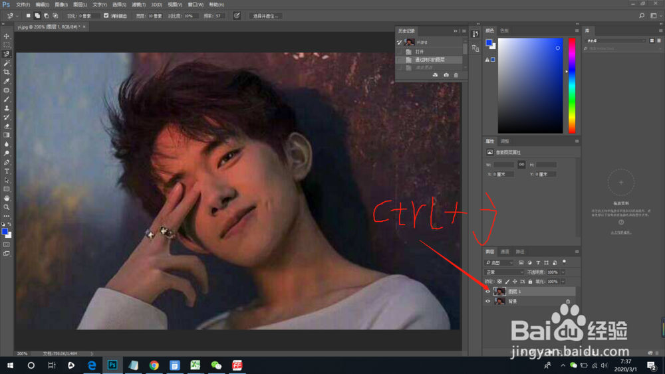
Task: Click the adjustment layer filter icon
Action: (530, 262)
